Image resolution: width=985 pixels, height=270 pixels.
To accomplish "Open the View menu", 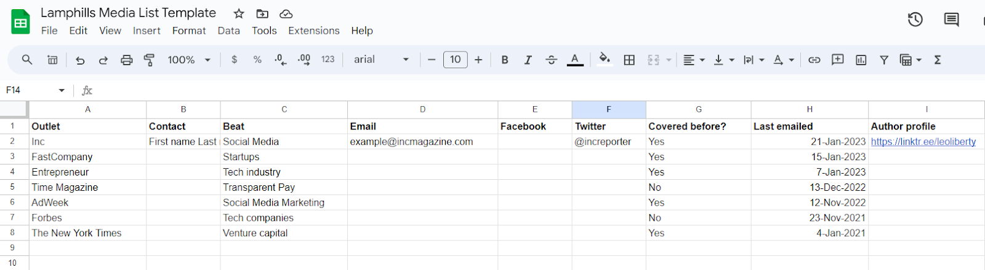I will click(110, 31).
